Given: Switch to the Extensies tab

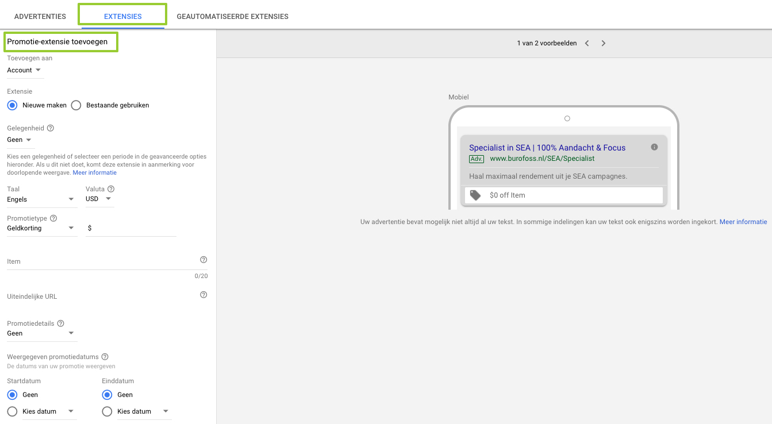Looking at the screenshot, I should 122,16.
